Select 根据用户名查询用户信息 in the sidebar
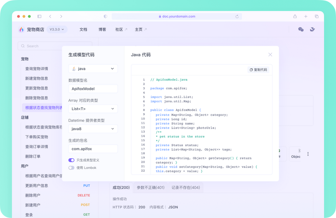Viewport: 336px width, 218px height. [44, 176]
